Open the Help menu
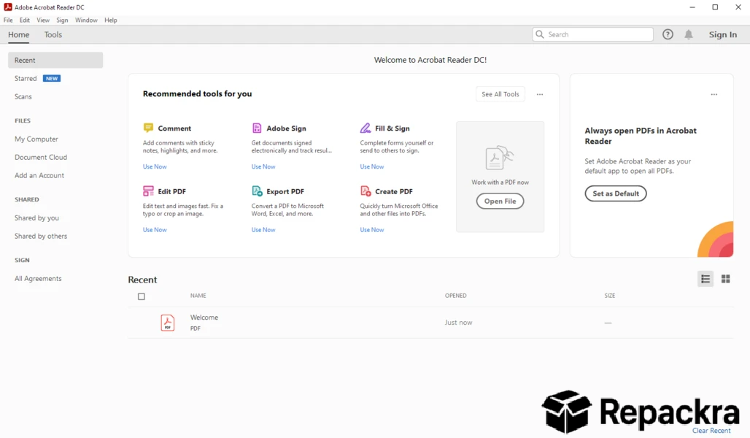Viewport: 750px width, 438px height. click(x=111, y=20)
